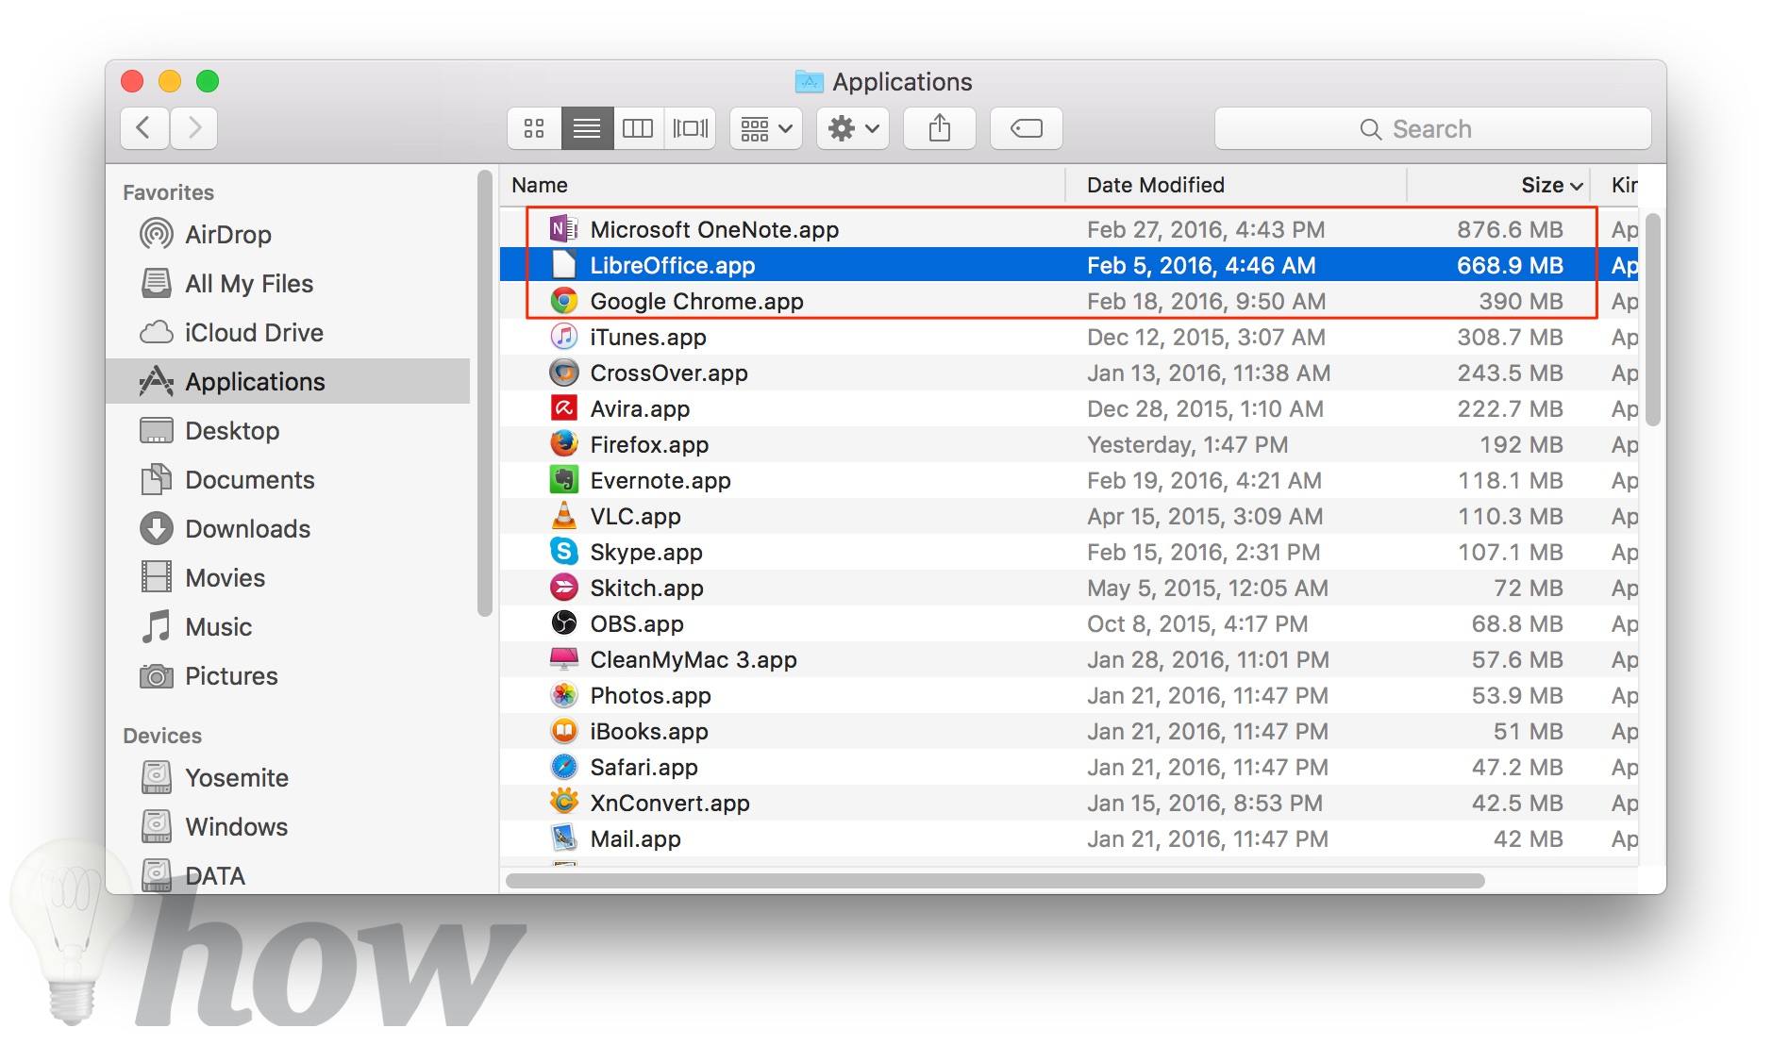1772x1045 pixels.
Task: Open the item arrangement dropdown
Action: click(766, 128)
